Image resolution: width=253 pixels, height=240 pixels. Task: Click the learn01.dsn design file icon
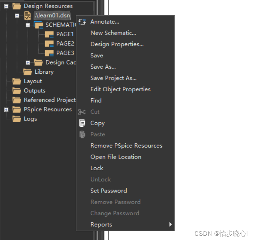(x=28, y=16)
